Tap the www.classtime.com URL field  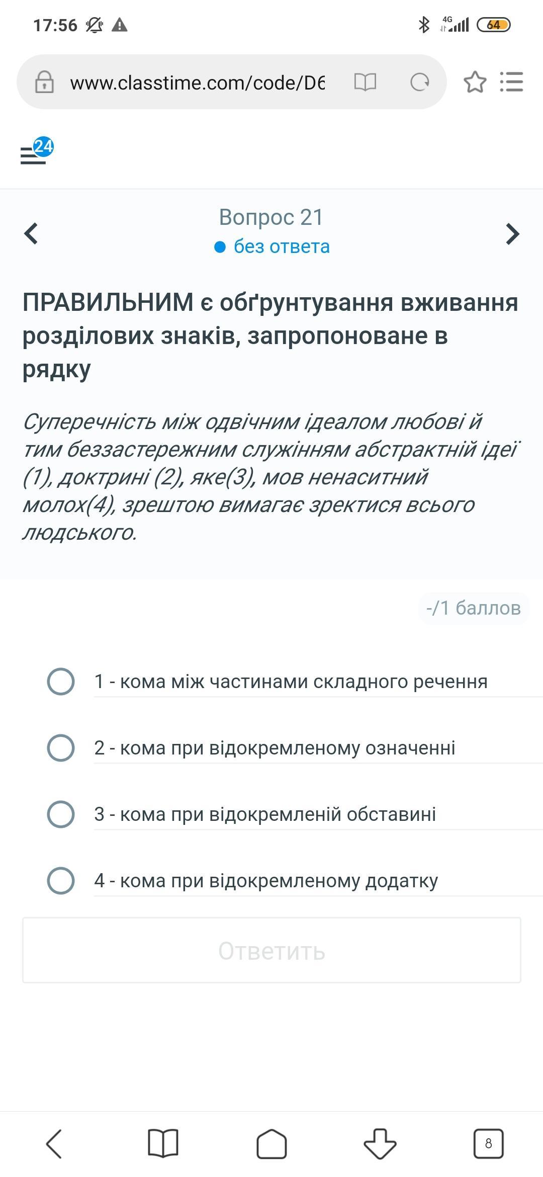click(x=198, y=82)
